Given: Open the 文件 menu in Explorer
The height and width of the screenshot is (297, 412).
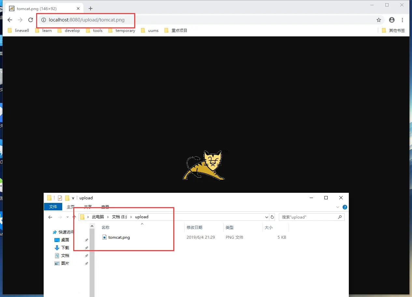Looking at the screenshot, I should [53, 207].
